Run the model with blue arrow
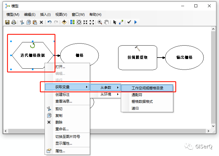219x156 pixels. [x=135, y=22]
